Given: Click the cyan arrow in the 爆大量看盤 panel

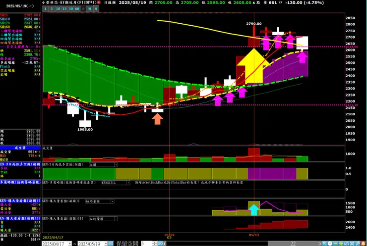Looking at the screenshot, I should (254, 210).
